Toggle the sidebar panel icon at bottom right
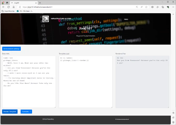Viewport: 176px width, 125px height. point(173,113)
